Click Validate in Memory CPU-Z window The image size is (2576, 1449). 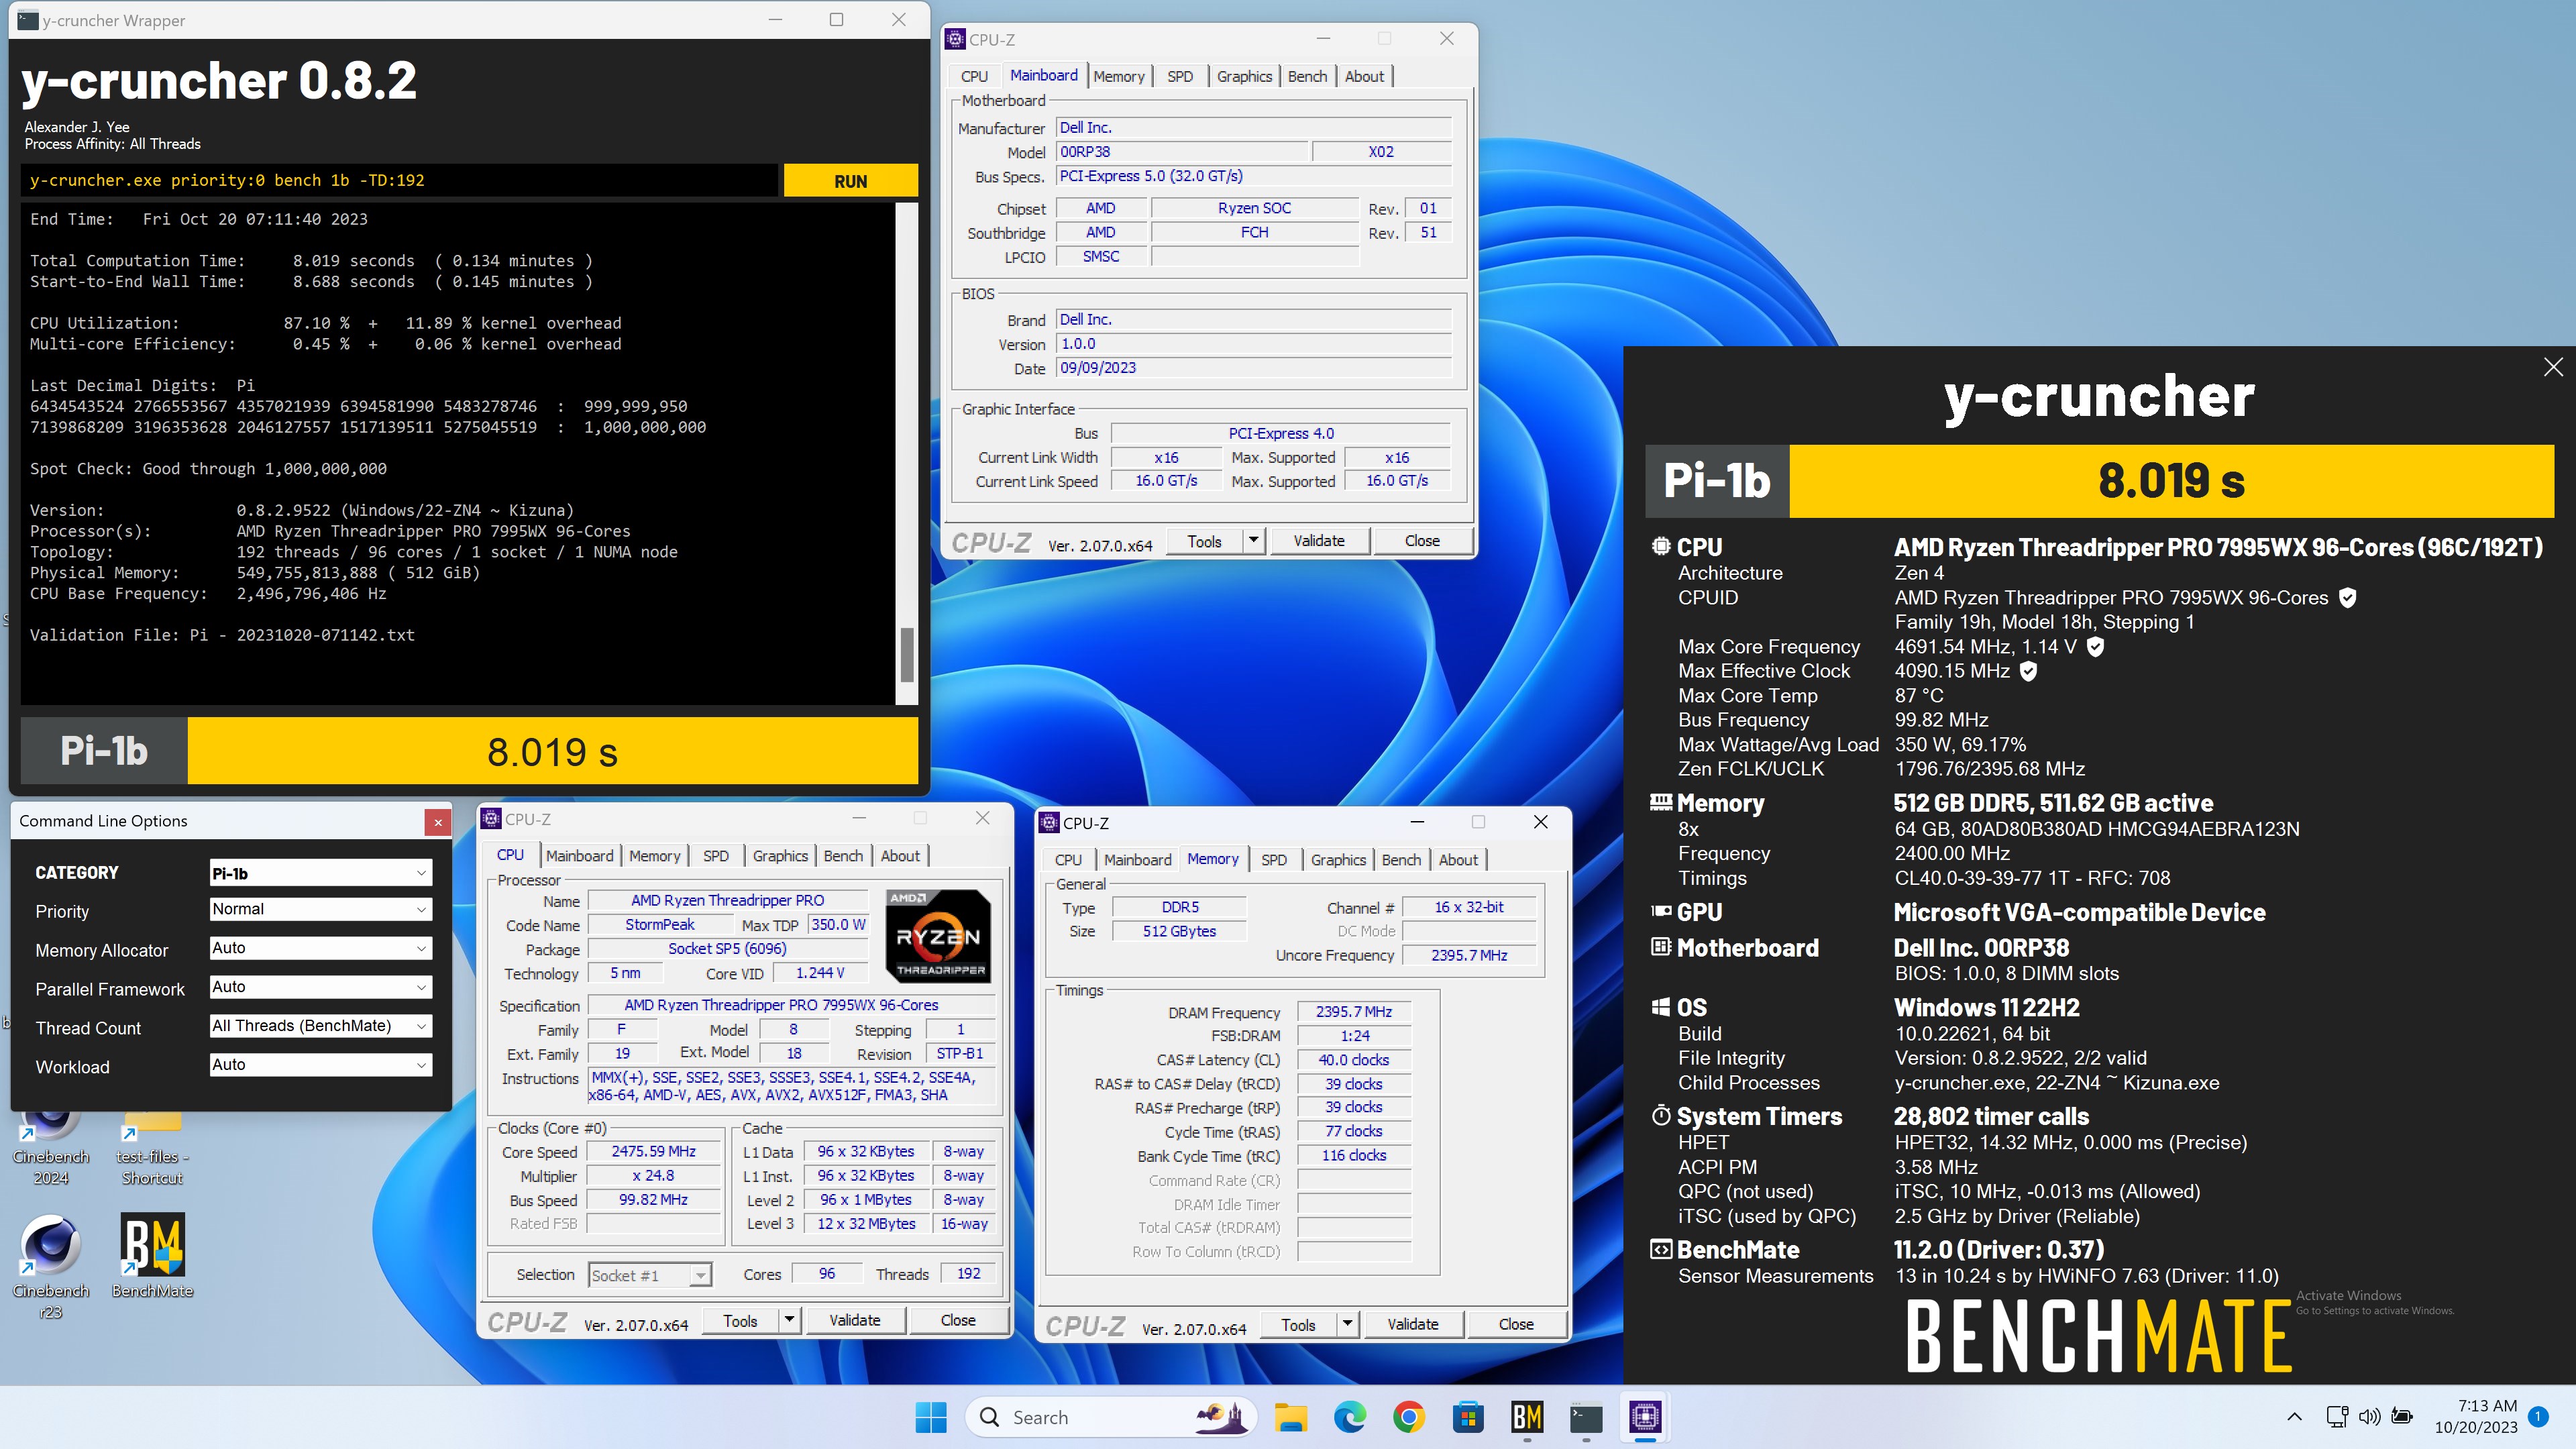click(x=1413, y=1324)
